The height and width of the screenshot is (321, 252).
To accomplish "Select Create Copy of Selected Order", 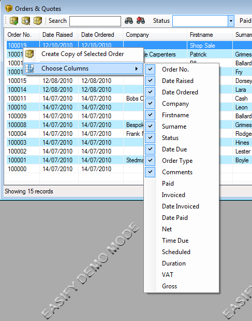I will coord(83,54).
